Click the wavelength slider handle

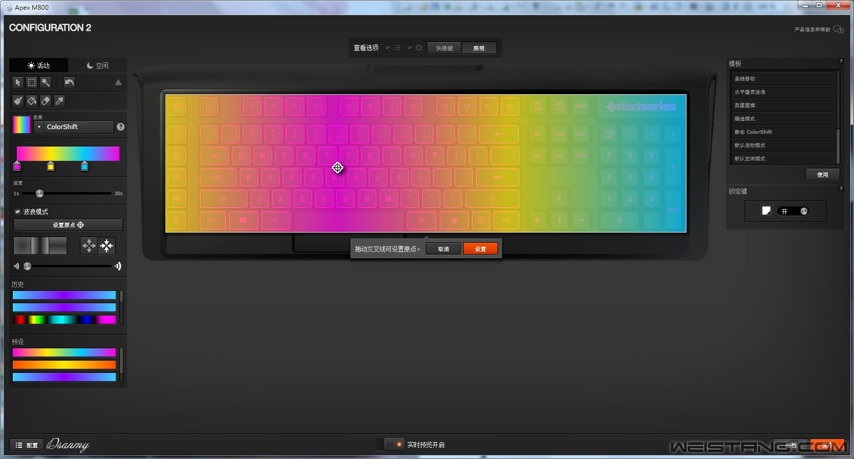27,266
